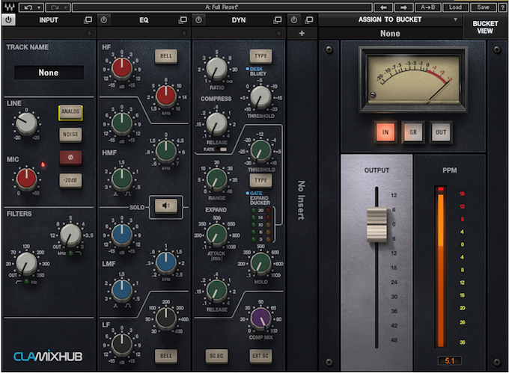Toggle the EQ SOLO speaker button
509x373 pixels.
166,206
